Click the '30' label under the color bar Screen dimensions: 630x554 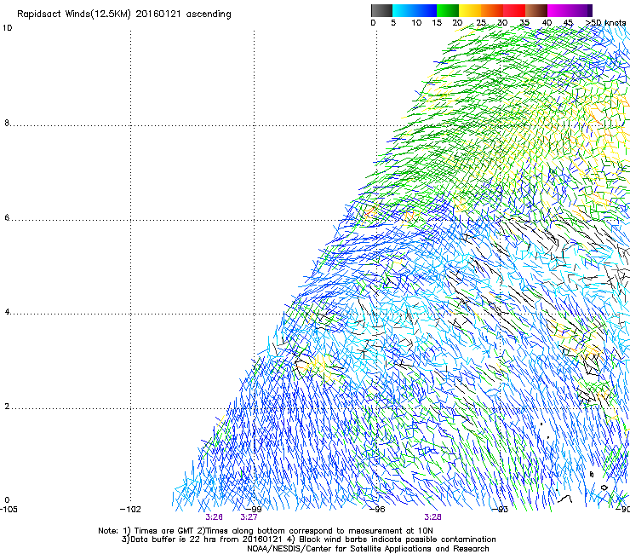pyautogui.click(x=502, y=23)
